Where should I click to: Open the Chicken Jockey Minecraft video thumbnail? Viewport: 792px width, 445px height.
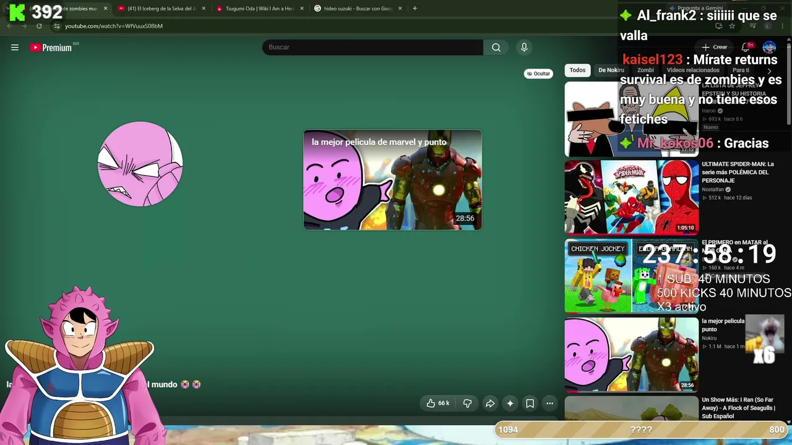pyautogui.click(x=632, y=276)
